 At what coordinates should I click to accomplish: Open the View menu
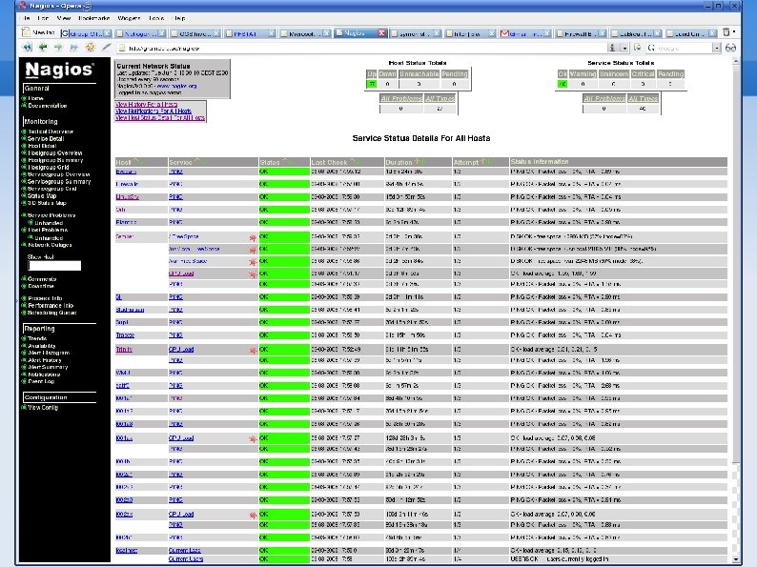(64, 18)
